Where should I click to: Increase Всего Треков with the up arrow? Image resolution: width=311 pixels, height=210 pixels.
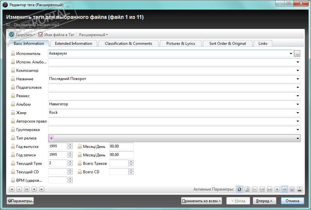pos(131,162)
